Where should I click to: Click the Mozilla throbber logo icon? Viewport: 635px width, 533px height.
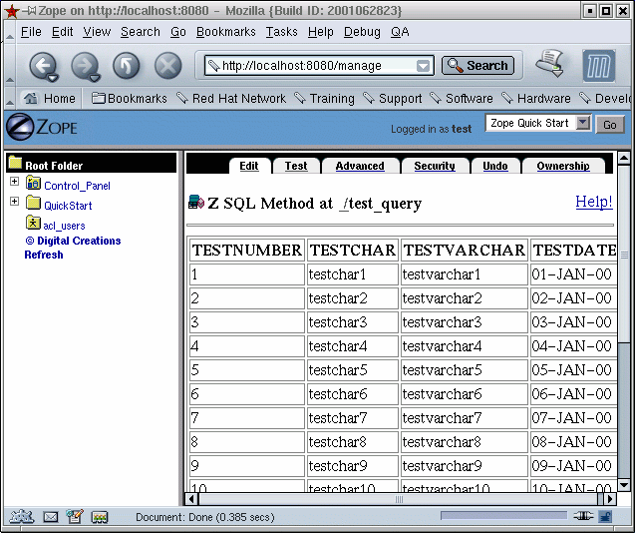pyautogui.click(x=599, y=66)
